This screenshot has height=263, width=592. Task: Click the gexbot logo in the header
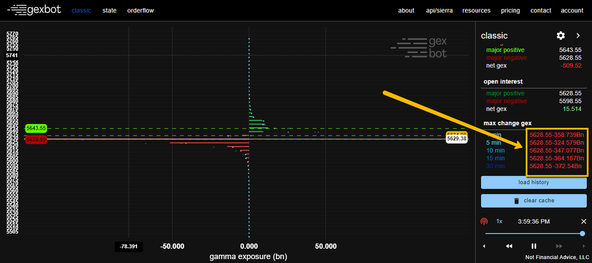click(35, 9)
